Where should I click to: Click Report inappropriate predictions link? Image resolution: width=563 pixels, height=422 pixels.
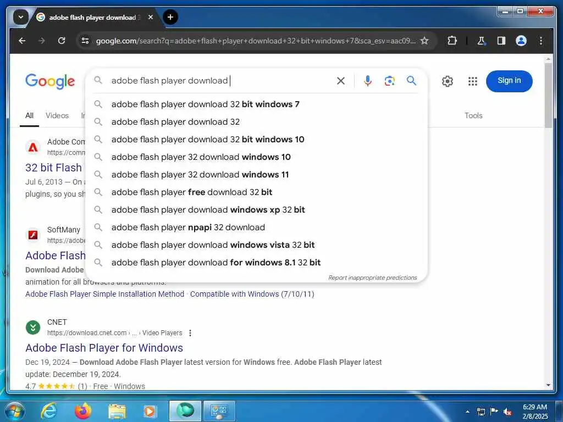pos(372,277)
